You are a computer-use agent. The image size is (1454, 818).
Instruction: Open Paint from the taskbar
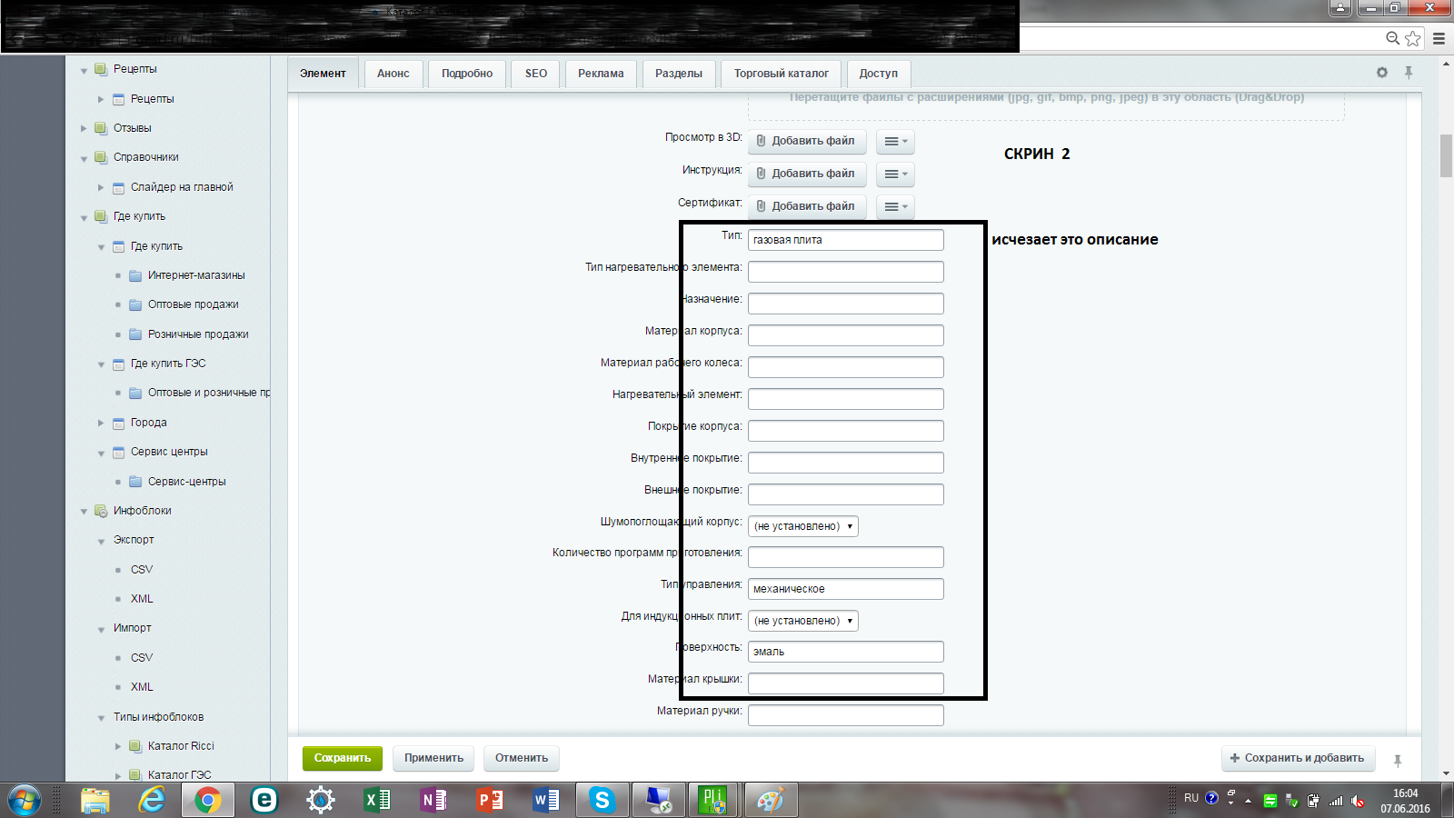point(771,801)
